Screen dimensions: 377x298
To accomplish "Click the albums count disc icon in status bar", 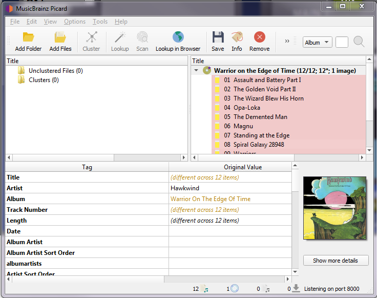I will tap(235, 288).
